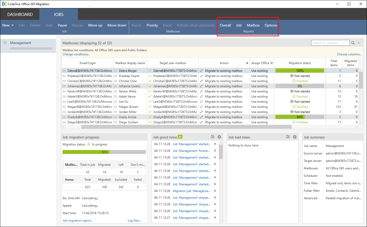Click the In progress status icon
The width and height of the screenshot is (367, 227).
[x=89, y=144]
